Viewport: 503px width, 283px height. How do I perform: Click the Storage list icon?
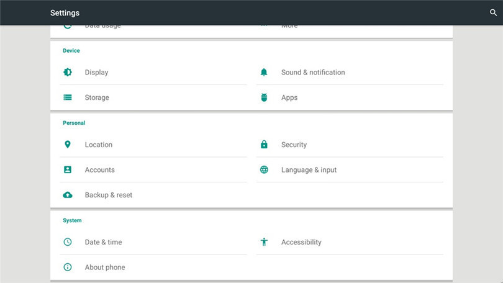point(68,97)
